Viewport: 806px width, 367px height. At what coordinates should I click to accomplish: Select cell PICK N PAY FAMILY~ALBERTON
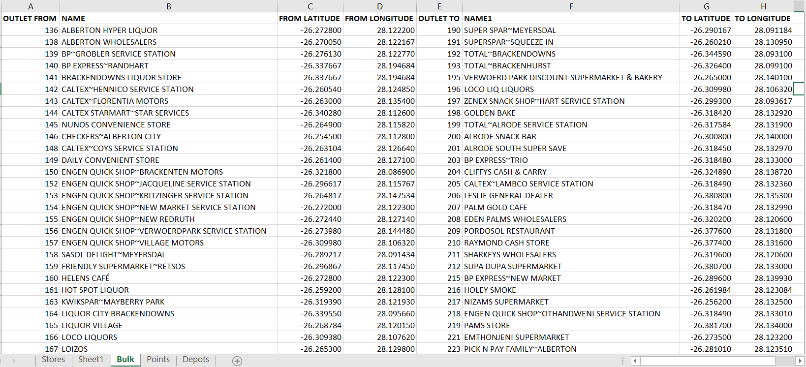pyautogui.click(x=571, y=349)
